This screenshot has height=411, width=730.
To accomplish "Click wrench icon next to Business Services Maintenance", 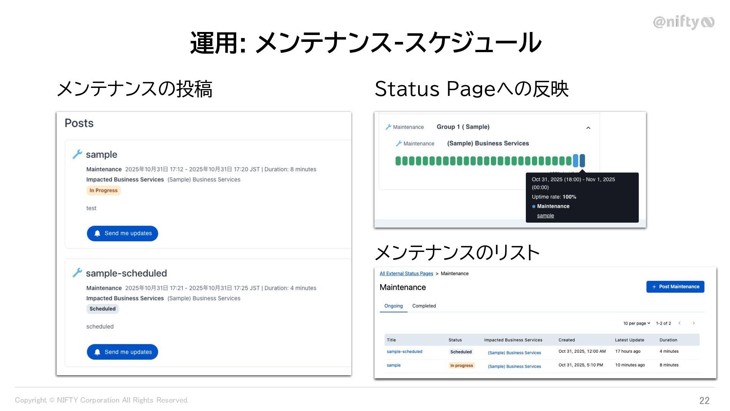I will click(398, 143).
